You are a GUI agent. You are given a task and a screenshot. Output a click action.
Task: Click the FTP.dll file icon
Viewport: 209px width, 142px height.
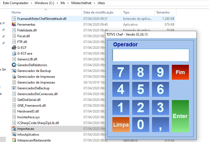(14, 42)
